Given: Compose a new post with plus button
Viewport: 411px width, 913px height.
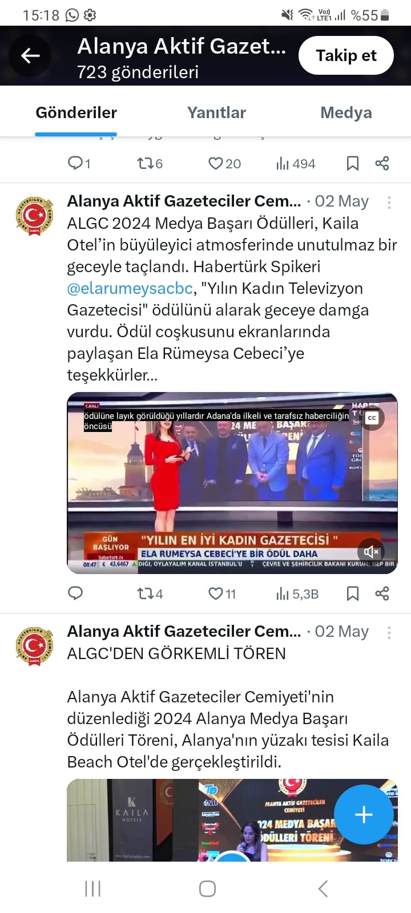Looking at the screenshot, I should [364, 814].
